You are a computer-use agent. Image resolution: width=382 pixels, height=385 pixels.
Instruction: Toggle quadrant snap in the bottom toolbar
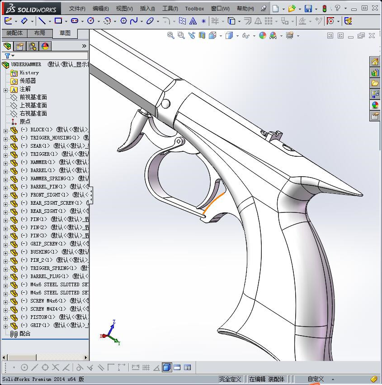[x=45, y=368]
